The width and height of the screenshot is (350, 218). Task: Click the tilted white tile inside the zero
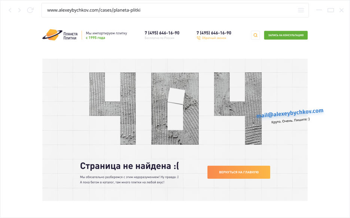click(x=176, y=97)
